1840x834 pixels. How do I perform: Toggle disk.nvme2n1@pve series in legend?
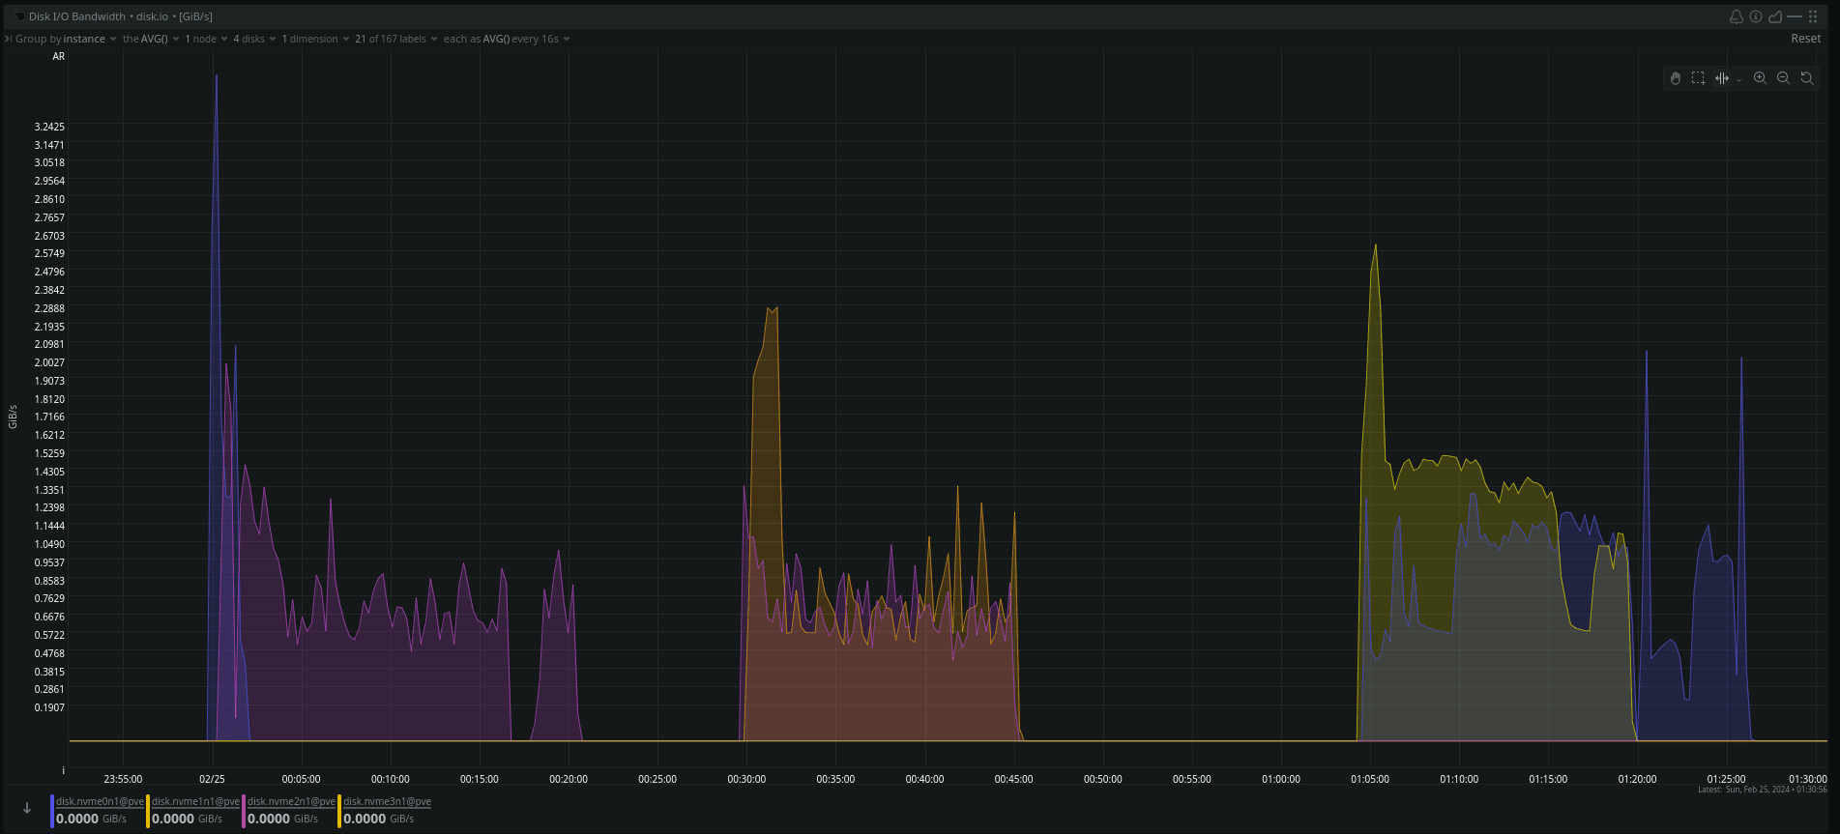pyautogui.click(x=291, y=801)
